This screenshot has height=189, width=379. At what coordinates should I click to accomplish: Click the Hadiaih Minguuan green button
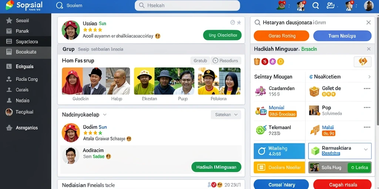(x=216, y=167)
